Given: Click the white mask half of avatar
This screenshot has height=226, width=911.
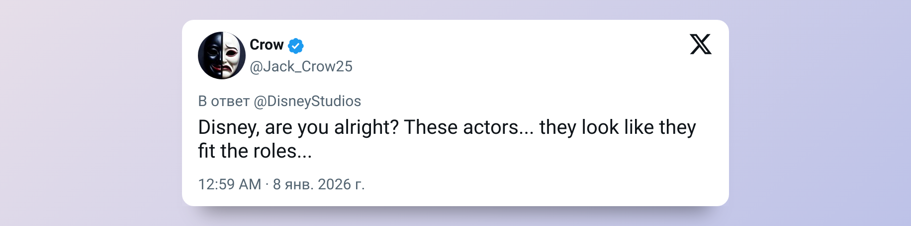Looking at the screenshot, I should [x=233, y=56].
